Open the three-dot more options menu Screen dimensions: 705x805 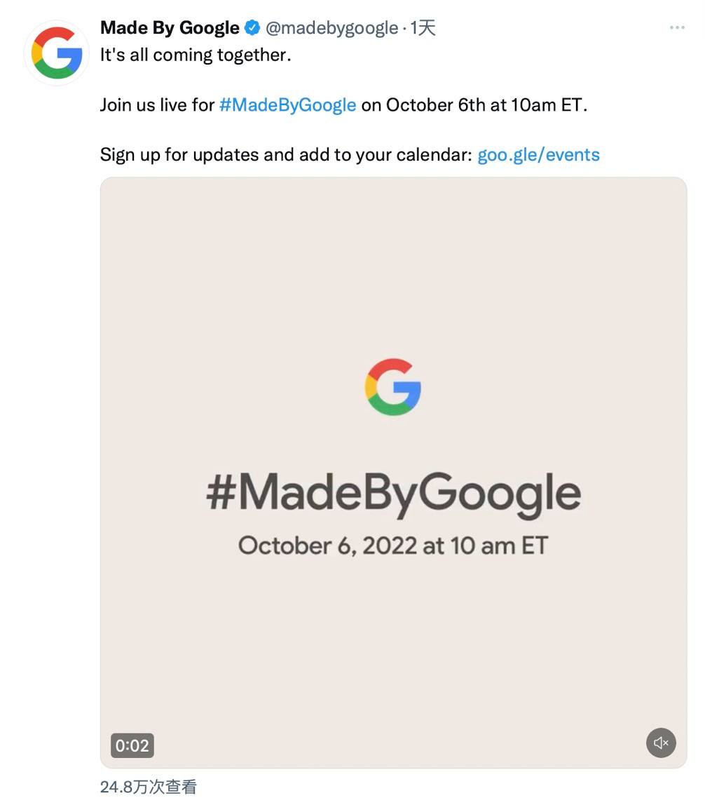pyautogui.click(x=677, y=27)
